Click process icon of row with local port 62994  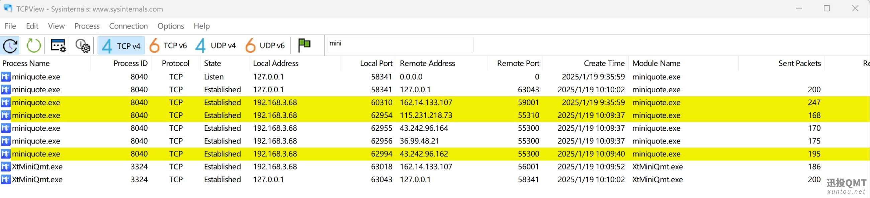[x=6, y=154]
